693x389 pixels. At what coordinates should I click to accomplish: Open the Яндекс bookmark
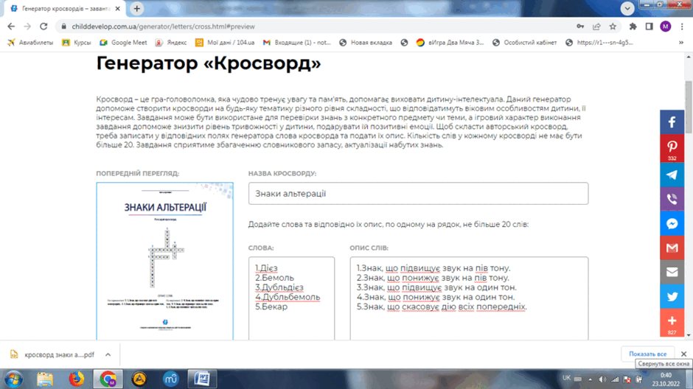[x=171, y=43]
